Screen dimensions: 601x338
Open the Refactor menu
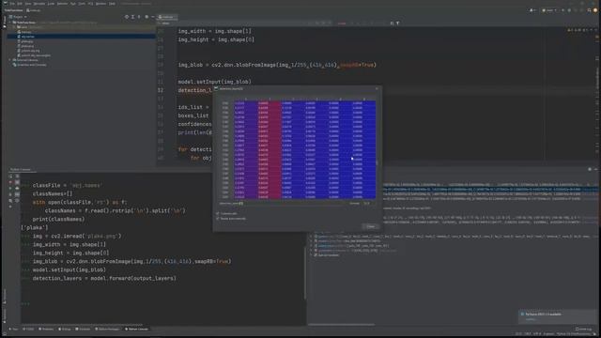point(62,4)
